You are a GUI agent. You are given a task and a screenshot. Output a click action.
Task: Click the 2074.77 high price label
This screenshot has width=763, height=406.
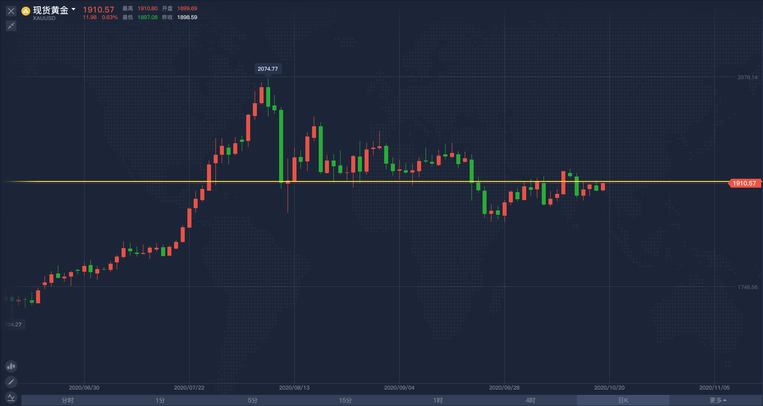click(268, 69)
